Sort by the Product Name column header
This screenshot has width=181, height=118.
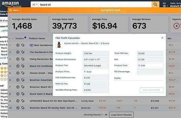(37, 38)
